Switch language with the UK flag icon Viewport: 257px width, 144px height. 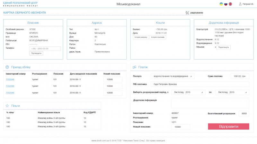click(x=230, y=4)
